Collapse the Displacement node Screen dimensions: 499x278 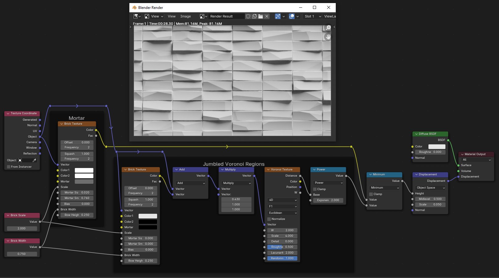[416, 174]
